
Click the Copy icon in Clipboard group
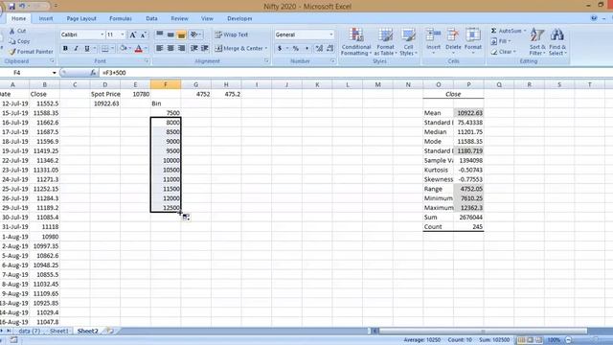[x=12, y=41]
